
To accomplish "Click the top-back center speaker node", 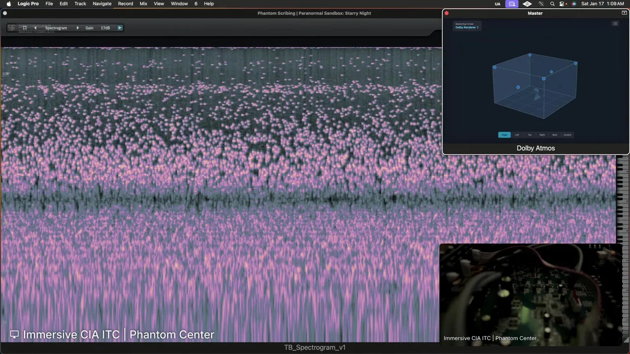I will click(530, 55).
